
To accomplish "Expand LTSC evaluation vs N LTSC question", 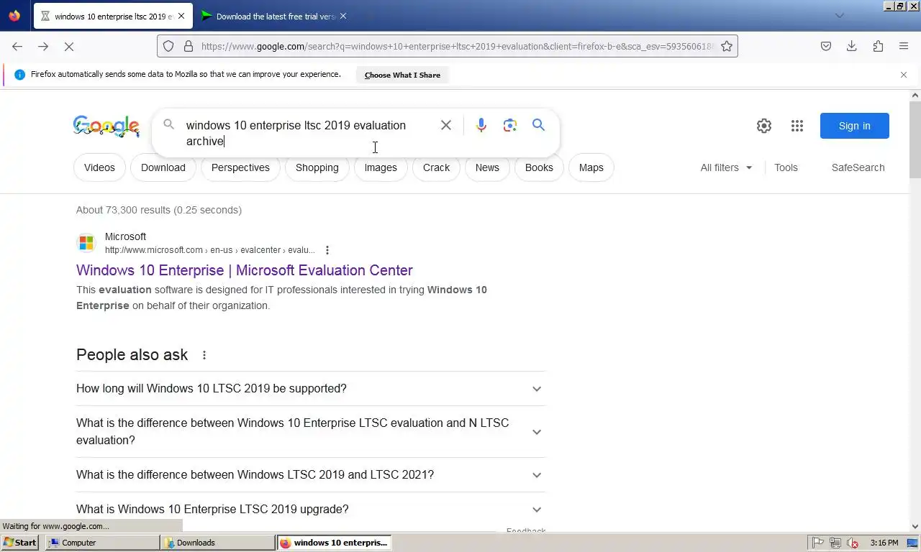I will [x=311, y=432].
